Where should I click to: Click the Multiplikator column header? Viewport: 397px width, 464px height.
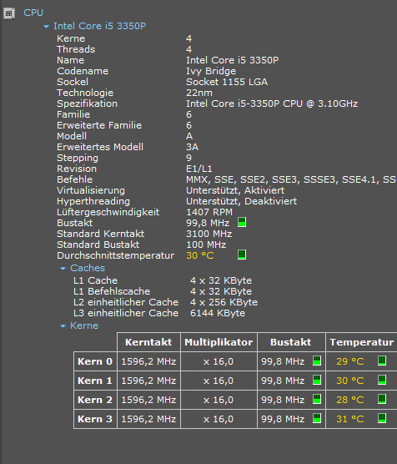pyautogui.click(x=219, y=342)
